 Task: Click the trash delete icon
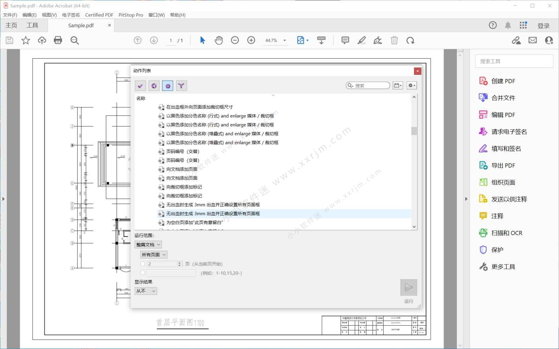[394, 41]
